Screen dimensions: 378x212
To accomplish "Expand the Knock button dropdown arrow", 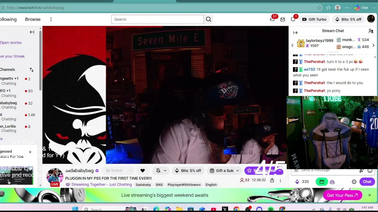I will point(130,171).
